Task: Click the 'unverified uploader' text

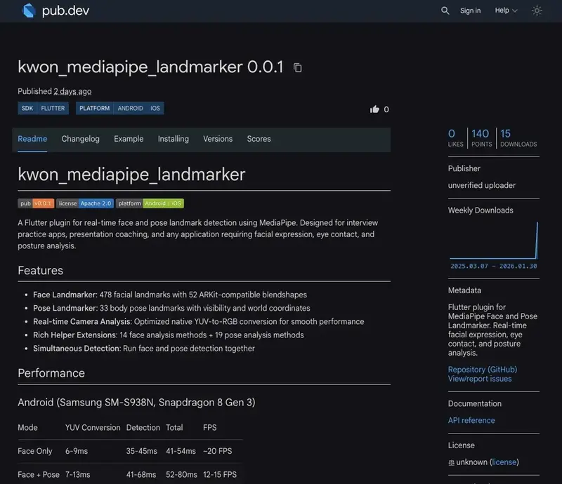Action: [x=481, y=185]
